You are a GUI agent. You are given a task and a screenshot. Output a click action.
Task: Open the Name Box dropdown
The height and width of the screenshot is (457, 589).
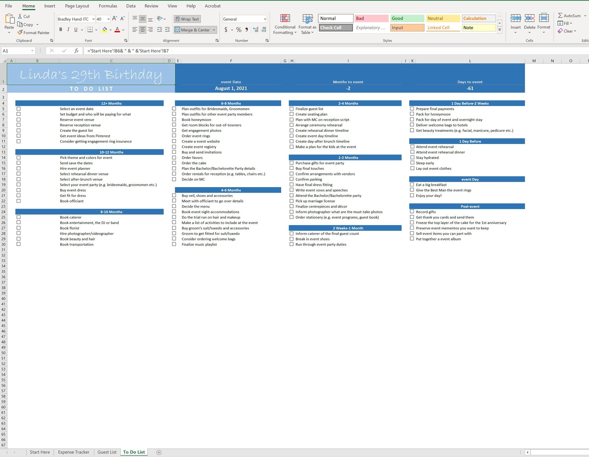[32, 51]
